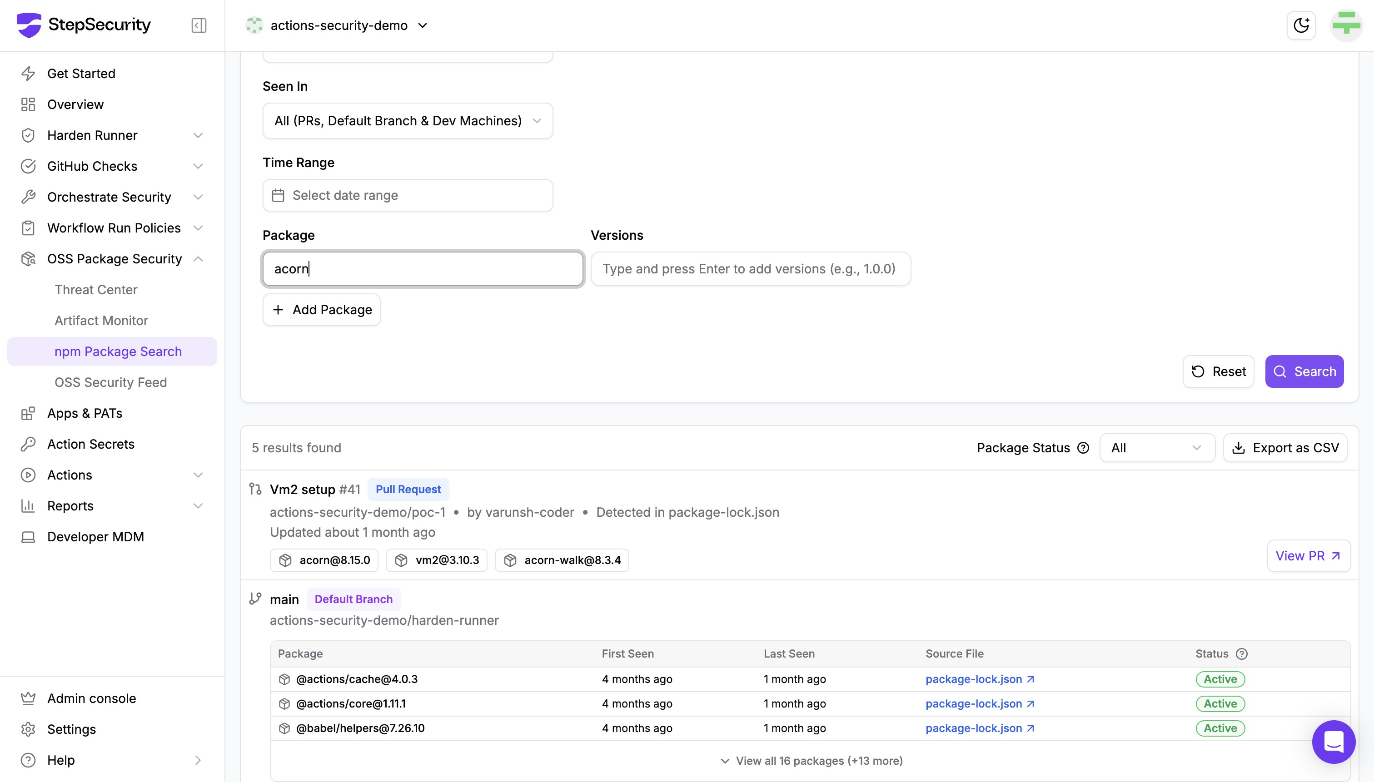The image size is (1374, 782).
Task: Open Threat Center page
Action: [96, 289]
